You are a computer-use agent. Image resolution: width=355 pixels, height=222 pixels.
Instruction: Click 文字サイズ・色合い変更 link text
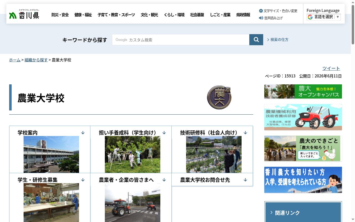click(280, 11)
